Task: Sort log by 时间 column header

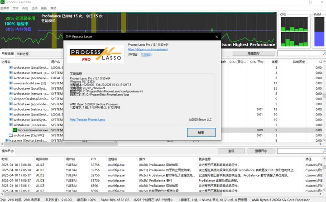Action: pos(18,159)
